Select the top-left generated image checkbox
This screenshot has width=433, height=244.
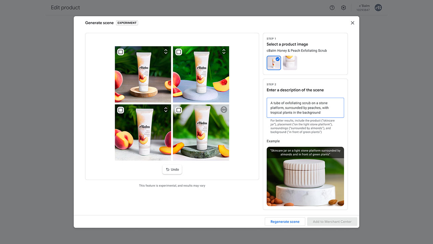pos(120,52)
